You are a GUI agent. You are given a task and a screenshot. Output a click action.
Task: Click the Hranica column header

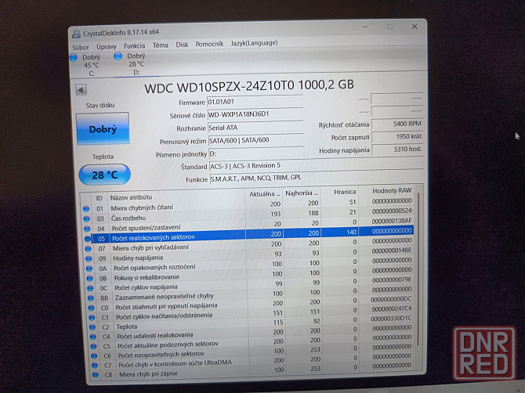click(340, 192)
